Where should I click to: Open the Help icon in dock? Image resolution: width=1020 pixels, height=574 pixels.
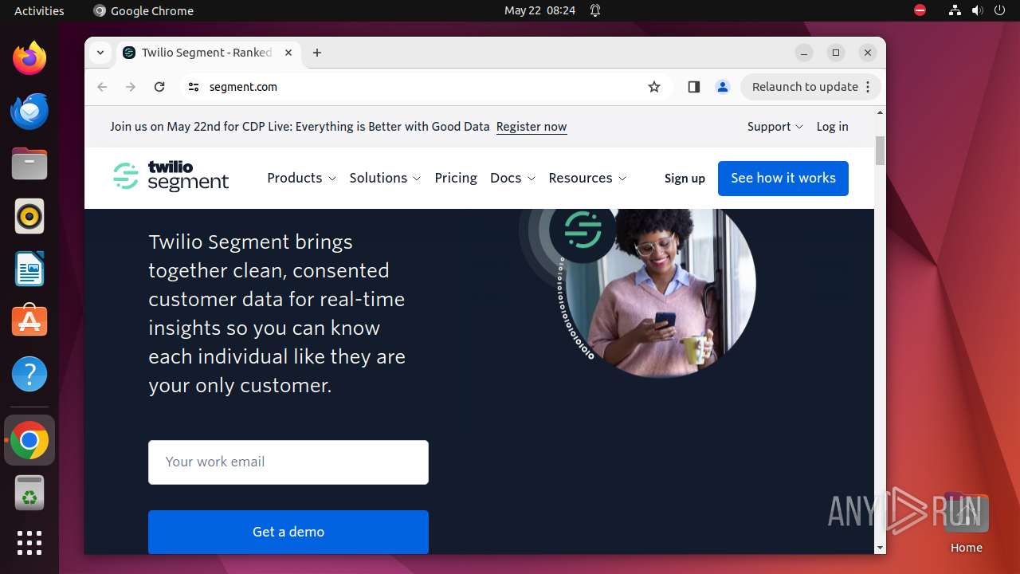29,374
